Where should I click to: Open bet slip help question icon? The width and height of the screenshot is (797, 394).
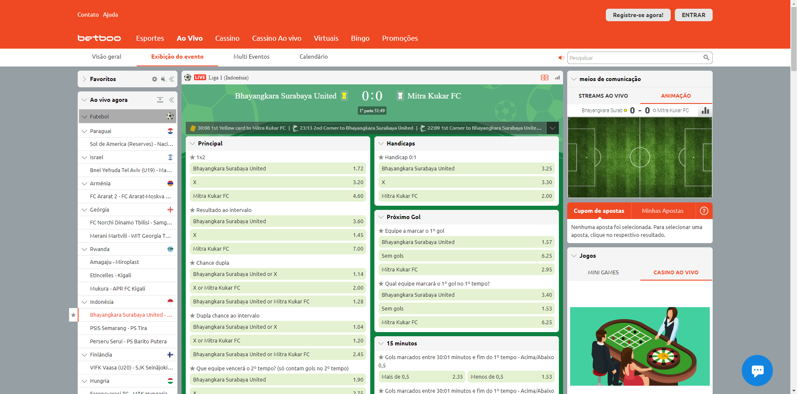pyautogui.click(x=704, y=211)
